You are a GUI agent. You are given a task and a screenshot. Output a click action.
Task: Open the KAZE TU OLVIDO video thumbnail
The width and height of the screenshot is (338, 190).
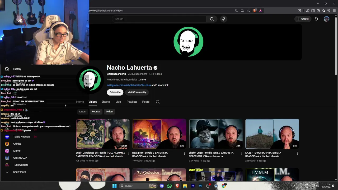pyautogui.click(x=272, y=134)
